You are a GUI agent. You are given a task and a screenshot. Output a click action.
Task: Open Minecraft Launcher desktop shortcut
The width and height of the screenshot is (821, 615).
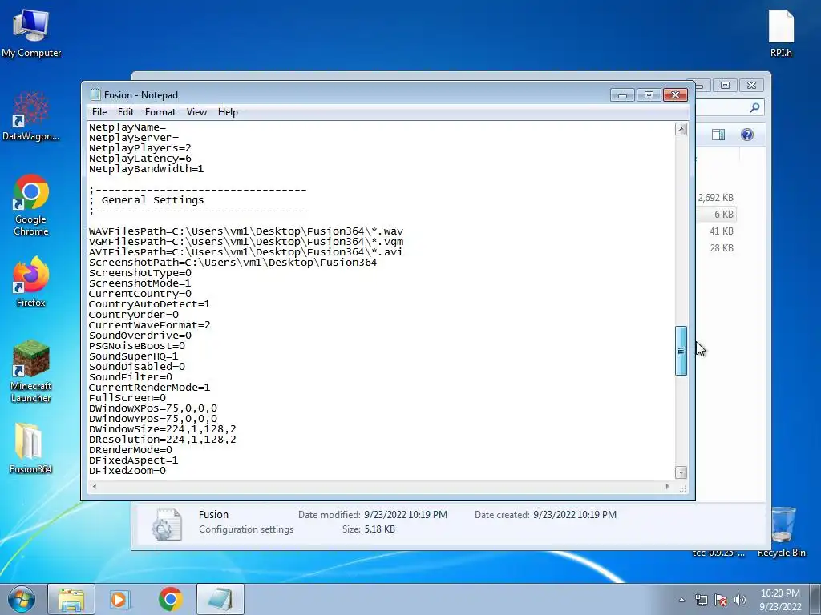[31, 372]
